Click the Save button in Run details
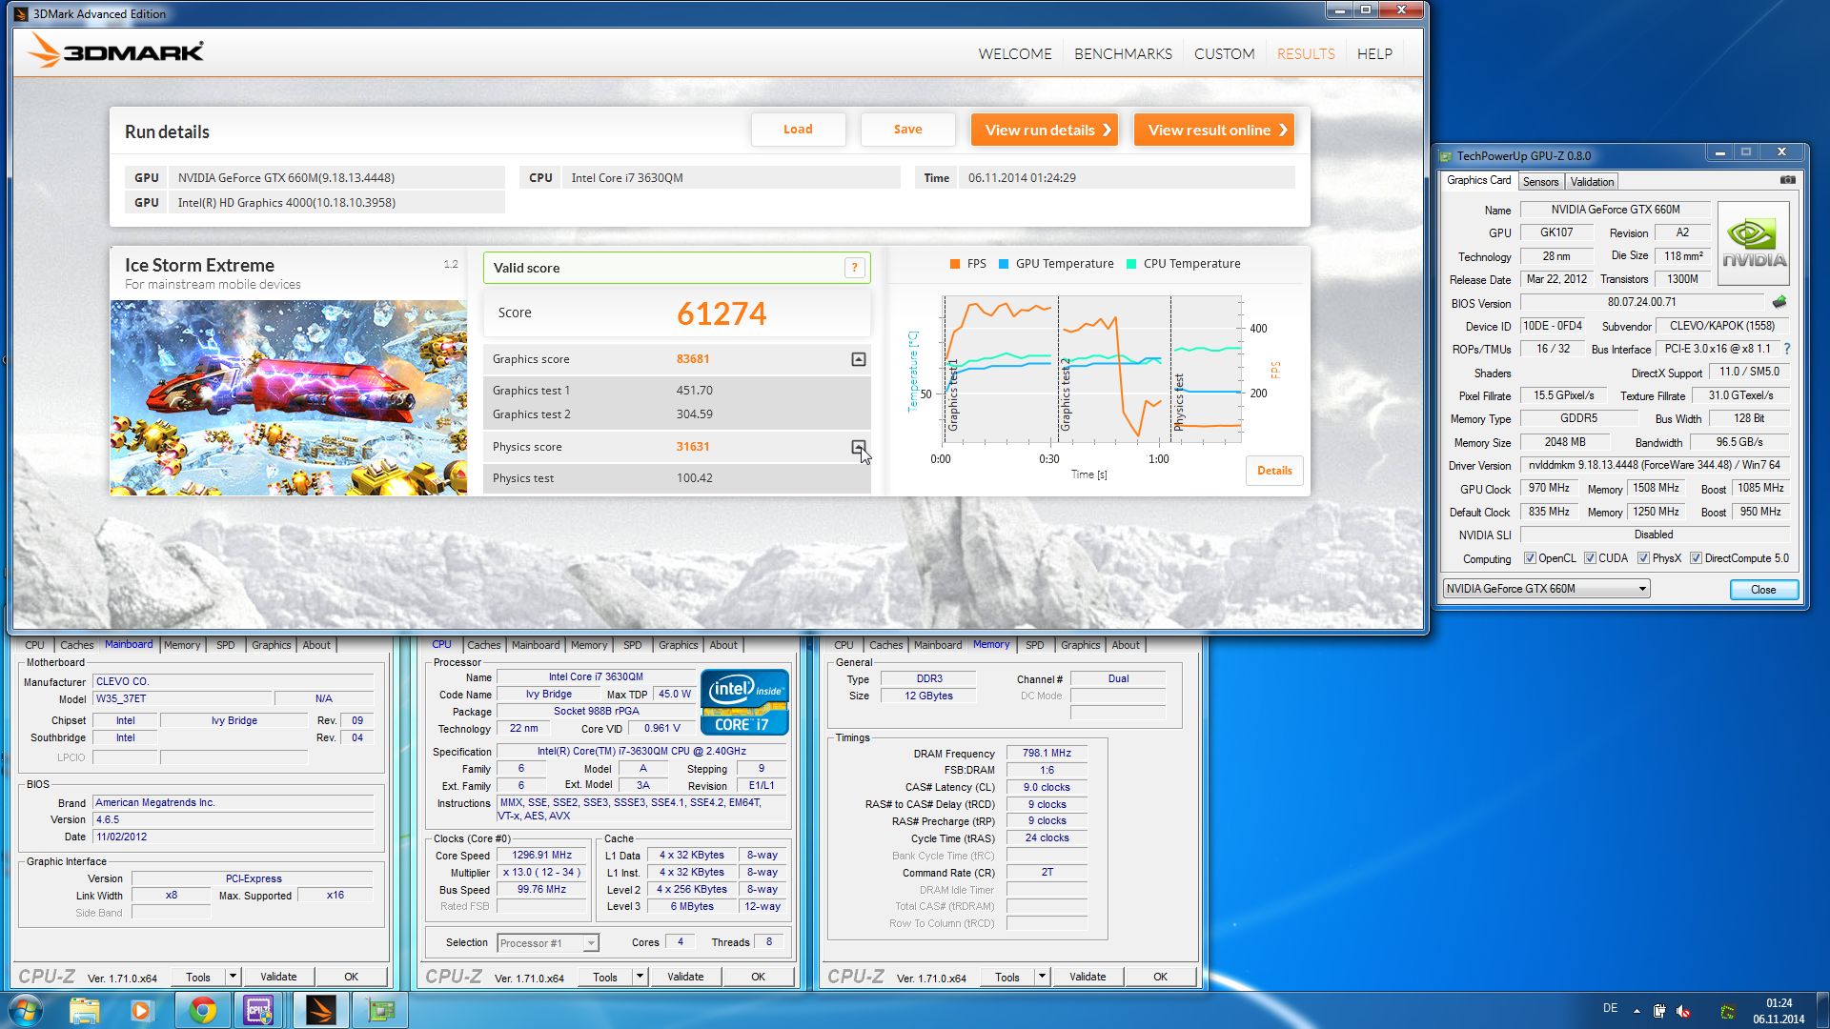Image resolution: width=1830 pixels, height=1029 pixels. [x=907, y=130]
